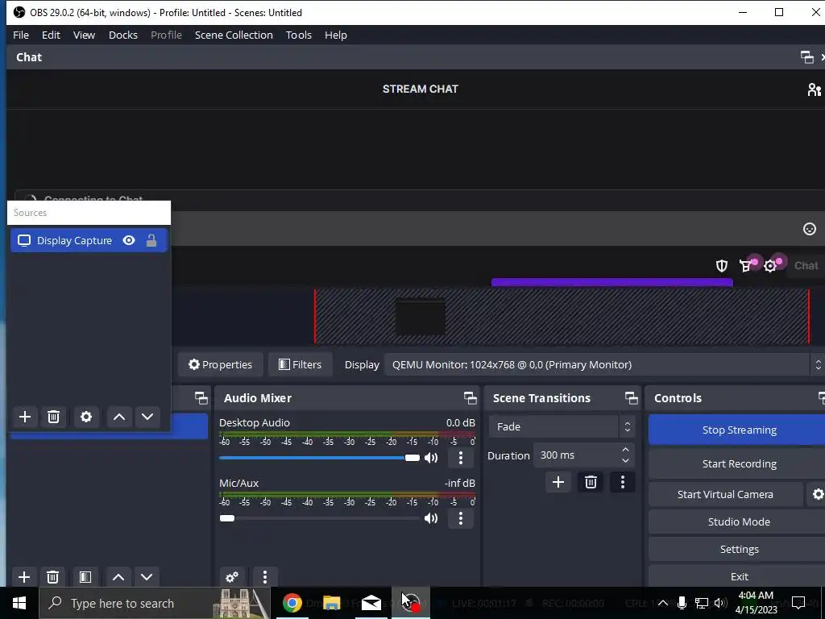Open advanced audio properties gears icon
This screenshot has width=825, height=619.
[x=232, y=577]
